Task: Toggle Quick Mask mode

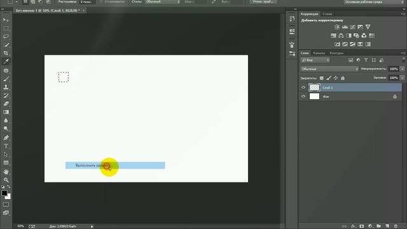Action: point(6,205)
